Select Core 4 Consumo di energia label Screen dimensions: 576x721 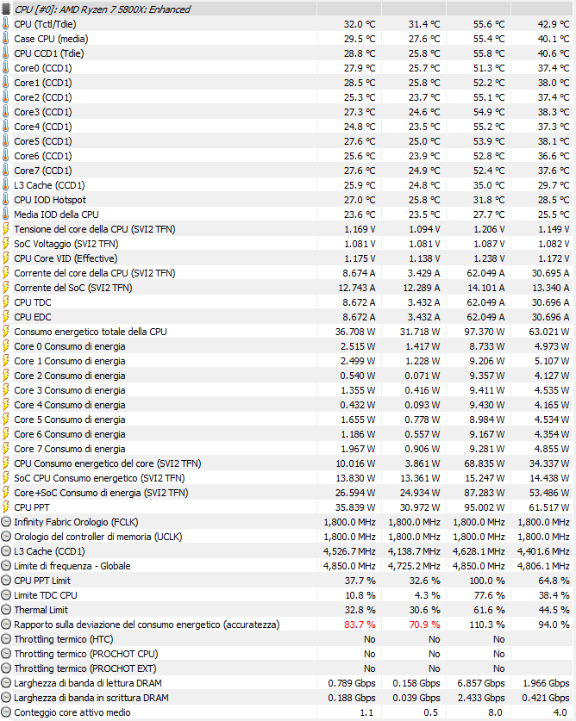70,405
